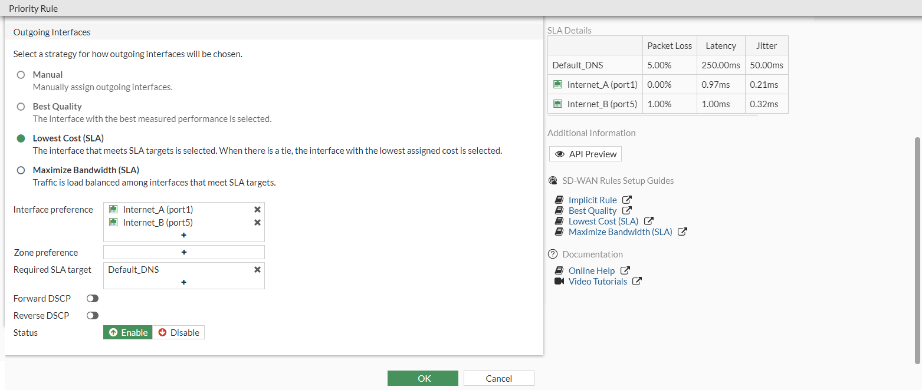Image resolution: width=922 pixels, height=390 pixels.
Task: Open the Best Quality setup guide link
Action: (x=593, y=211)
